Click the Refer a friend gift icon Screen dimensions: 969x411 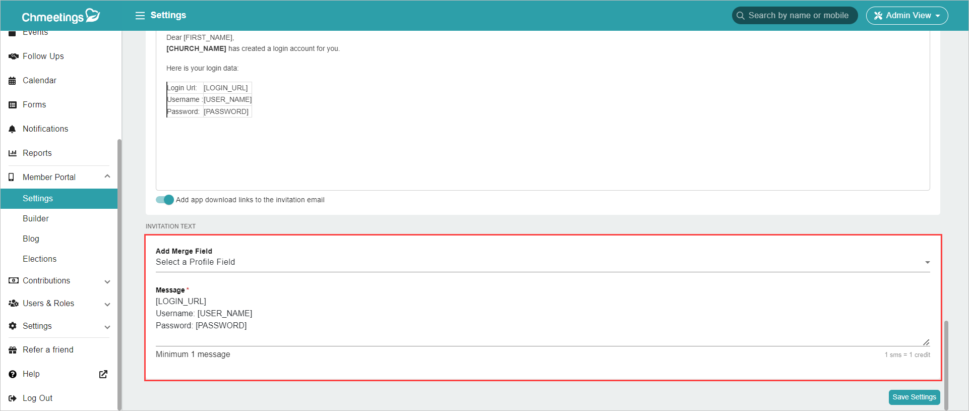click(x=13, y=350)
